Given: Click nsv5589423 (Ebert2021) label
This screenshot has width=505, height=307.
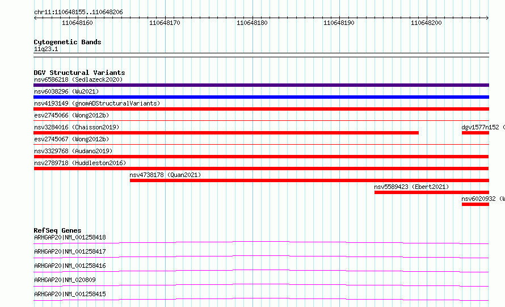Looking at the screenshot, I should 411,187.
